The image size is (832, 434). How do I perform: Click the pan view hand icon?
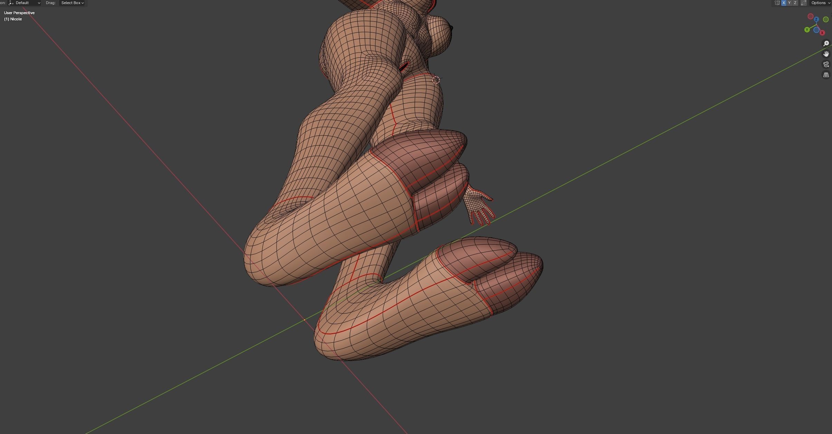(826, 54)
